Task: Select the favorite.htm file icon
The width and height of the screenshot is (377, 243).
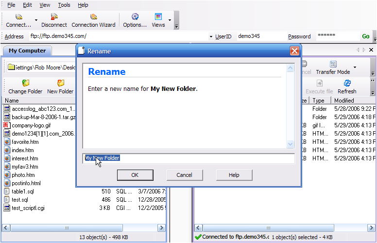Action: pos(7,142)
